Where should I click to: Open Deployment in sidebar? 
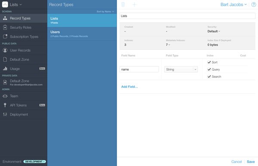24,114
